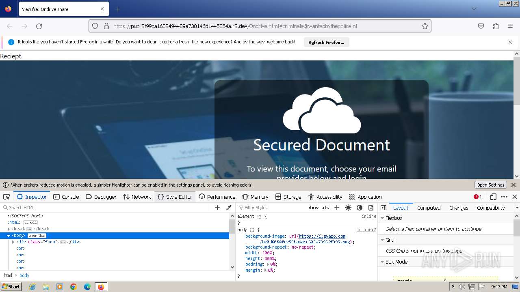Launch Internet Explorer from taskbar
The height and width of the screenshot is (292, 520).
(x=32, y=287)
